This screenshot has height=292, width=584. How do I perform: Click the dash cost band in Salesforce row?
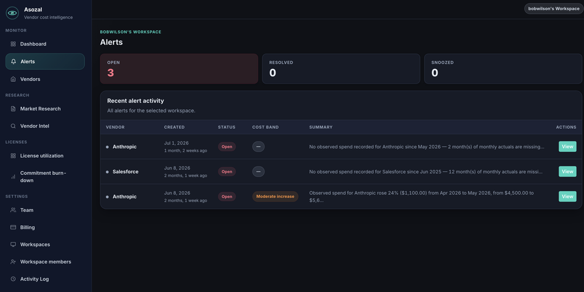[259, 172]
